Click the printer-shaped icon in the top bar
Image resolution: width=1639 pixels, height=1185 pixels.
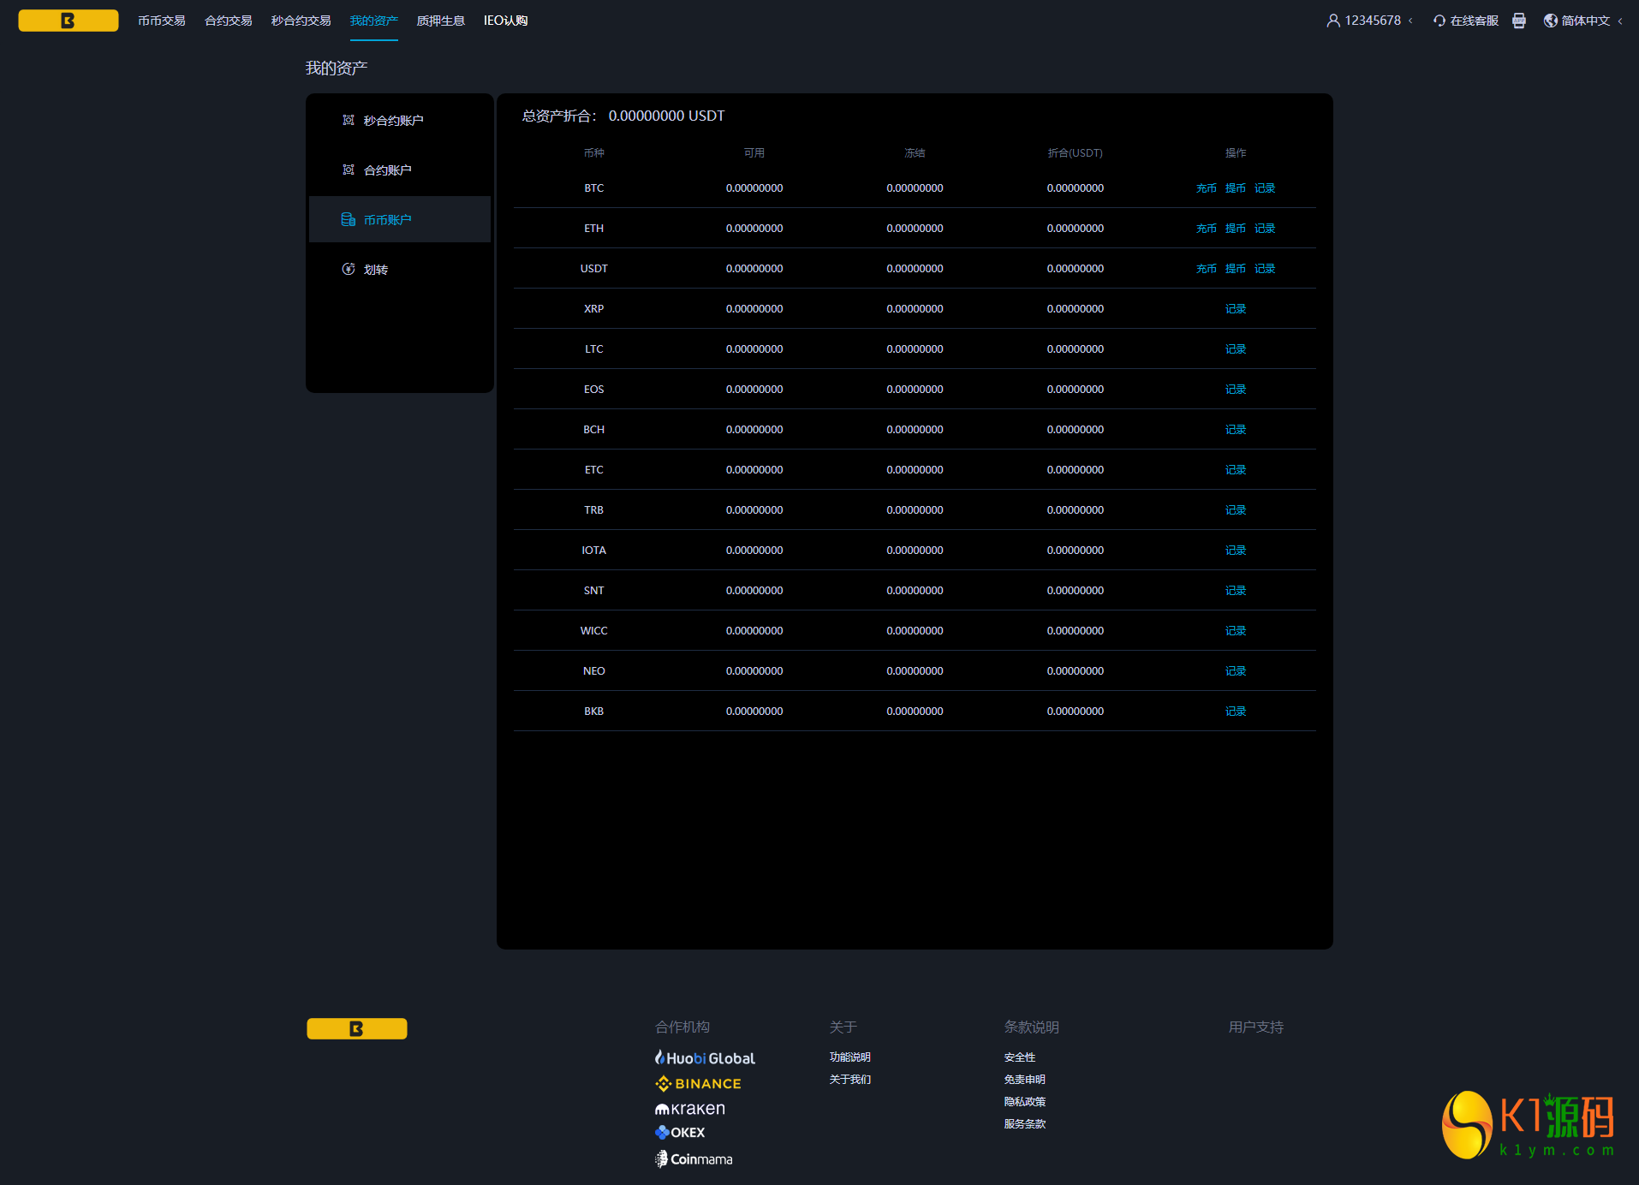(1519, 21)
